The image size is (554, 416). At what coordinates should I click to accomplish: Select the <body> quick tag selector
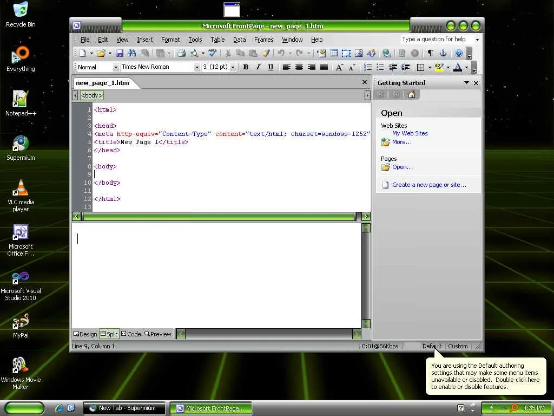coord(92,95)
